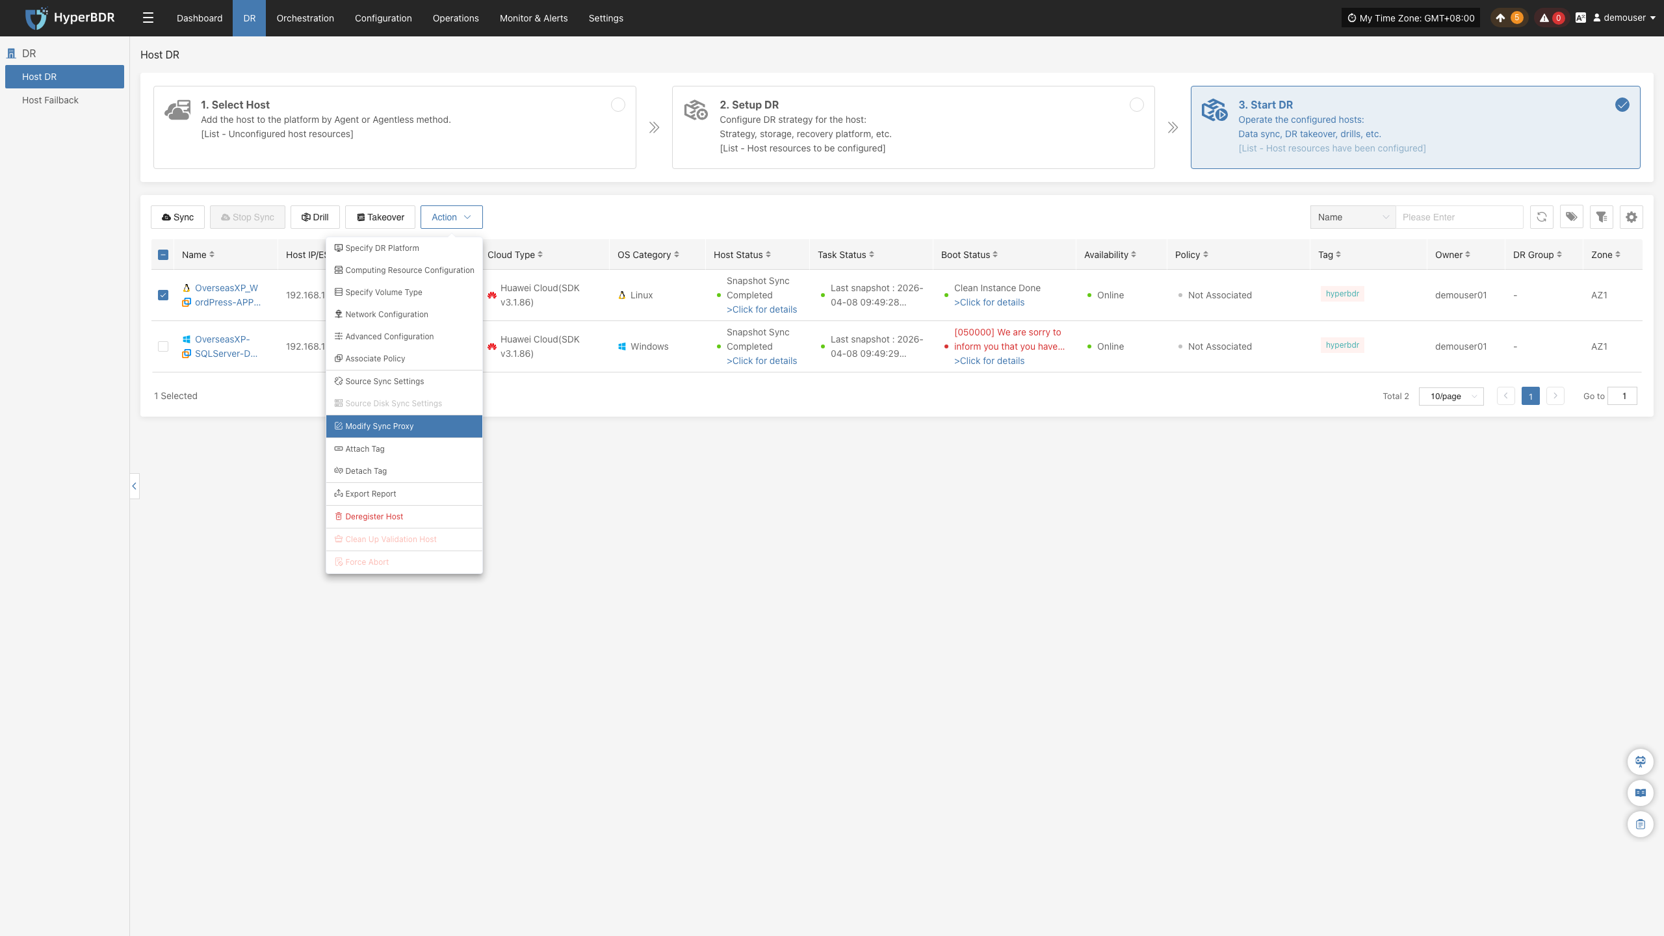Open table column settings gear icon
This screenshot has width=1664, height=936.
[1631, 217]
